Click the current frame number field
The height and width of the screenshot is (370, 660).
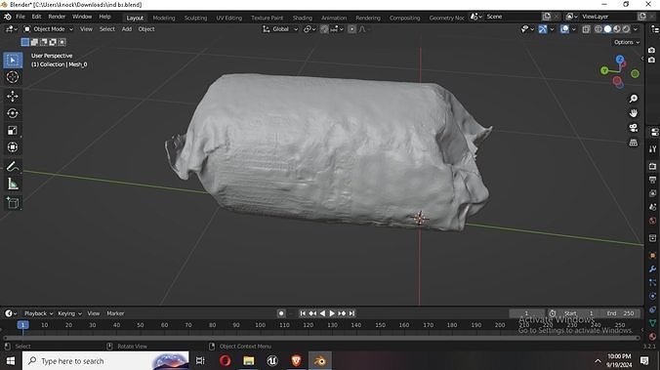(x=526, y=313)
